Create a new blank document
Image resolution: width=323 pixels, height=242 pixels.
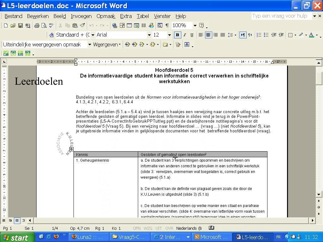pos(6,26)
